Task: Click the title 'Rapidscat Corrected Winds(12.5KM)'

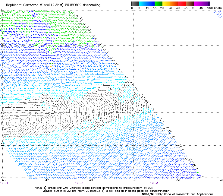Action: [35, 5]
